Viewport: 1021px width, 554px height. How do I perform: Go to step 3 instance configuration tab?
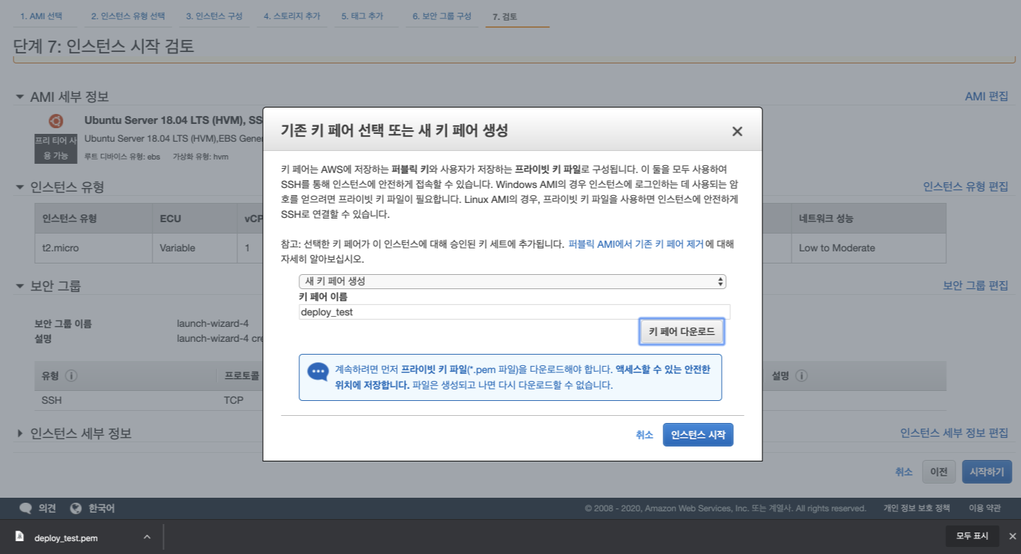[x=214, y=16]
